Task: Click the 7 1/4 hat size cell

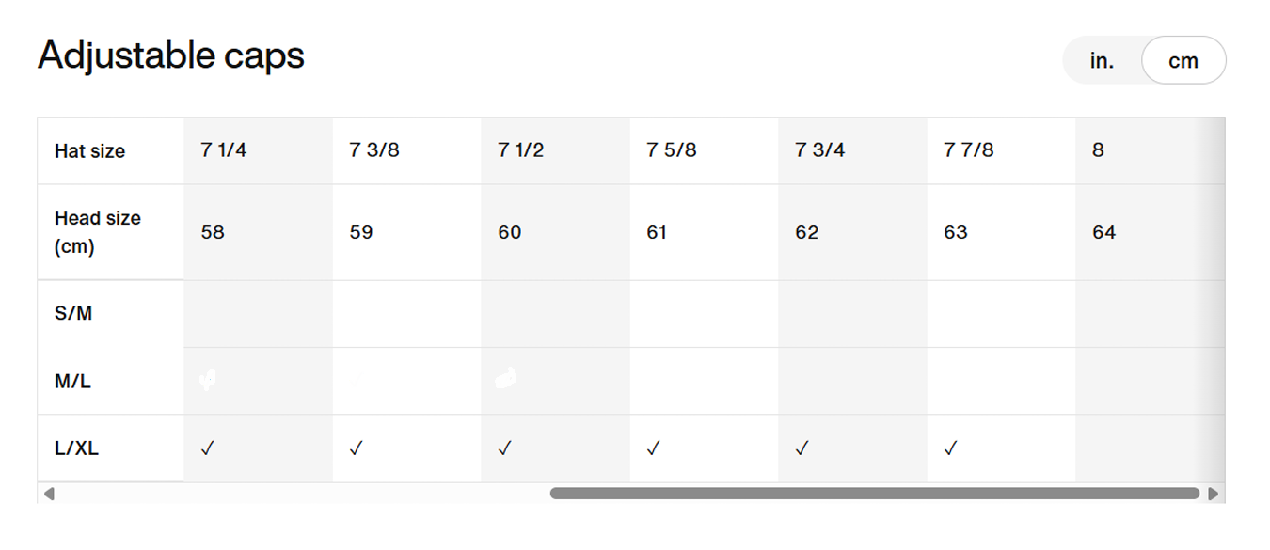Action: (x=224, y=150)
